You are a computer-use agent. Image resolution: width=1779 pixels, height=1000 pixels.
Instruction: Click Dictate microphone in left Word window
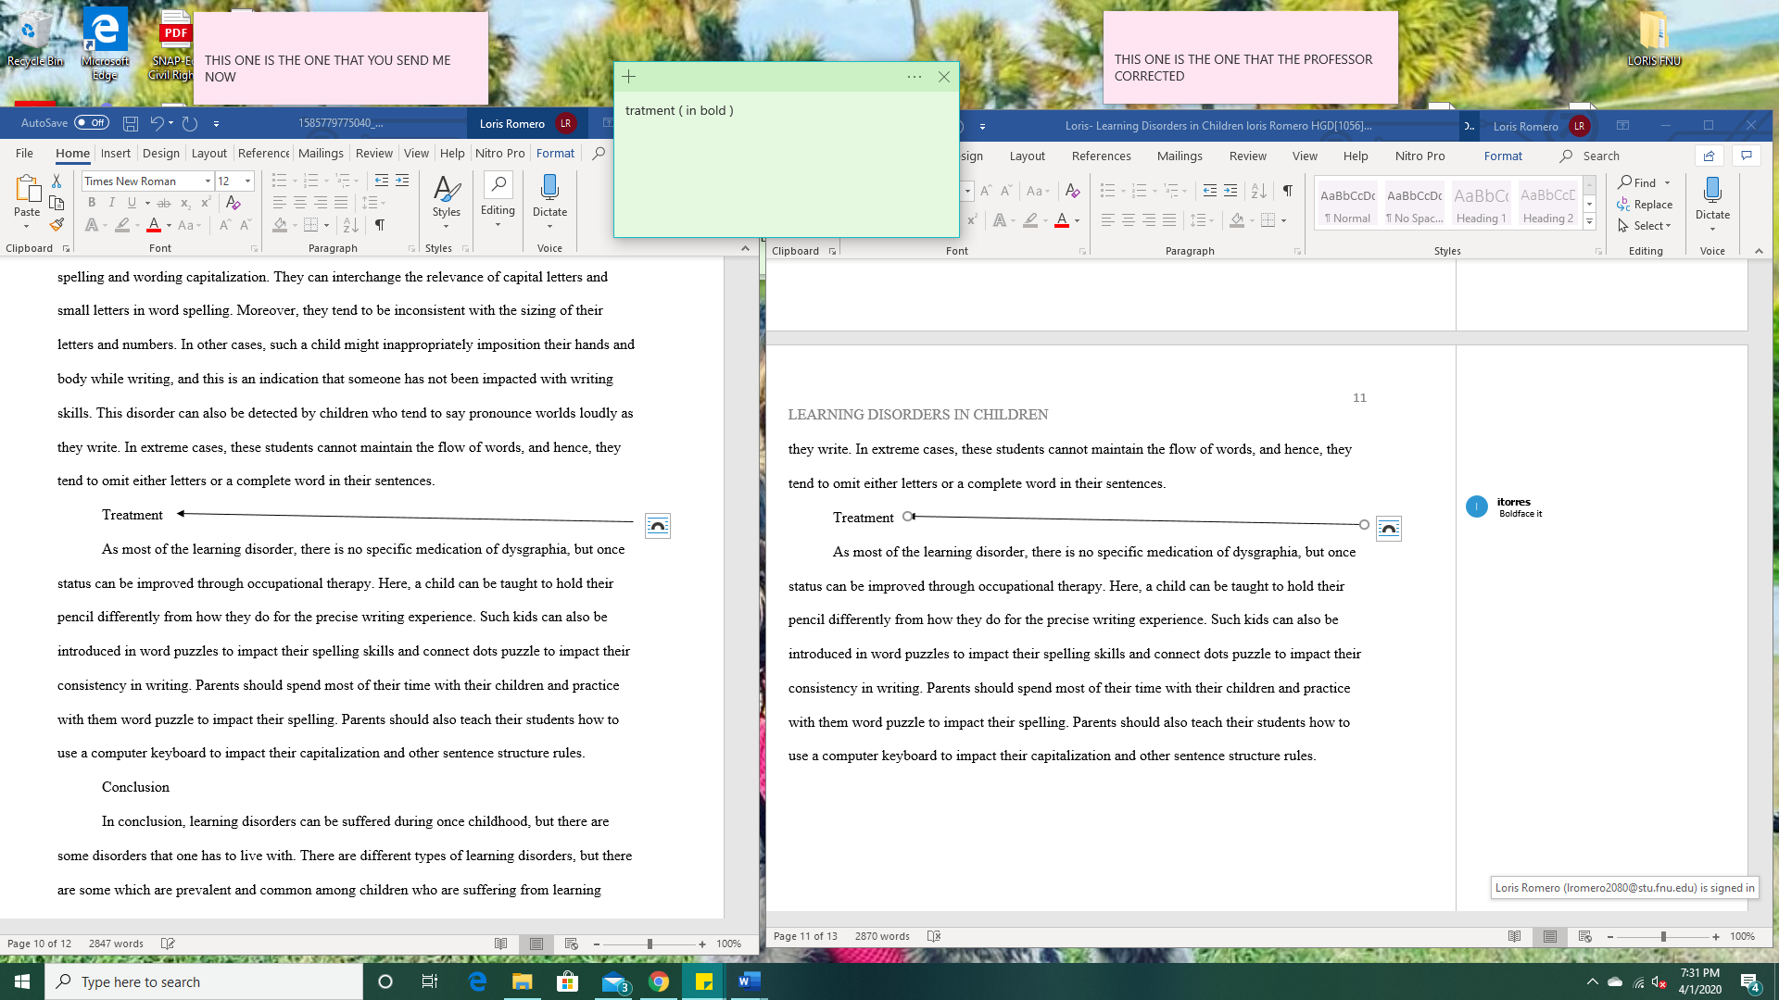pos(549,200)
